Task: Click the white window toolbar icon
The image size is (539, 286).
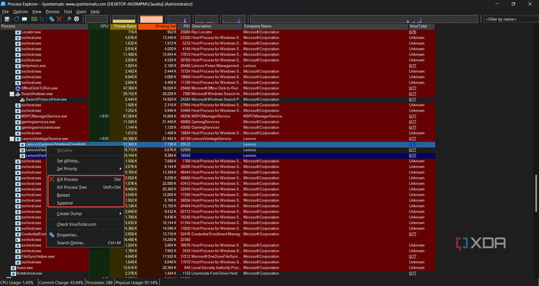Action: tap(24, 19)
